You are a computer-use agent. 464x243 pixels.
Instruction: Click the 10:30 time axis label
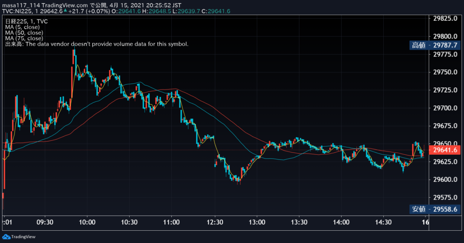coord(129,222)
